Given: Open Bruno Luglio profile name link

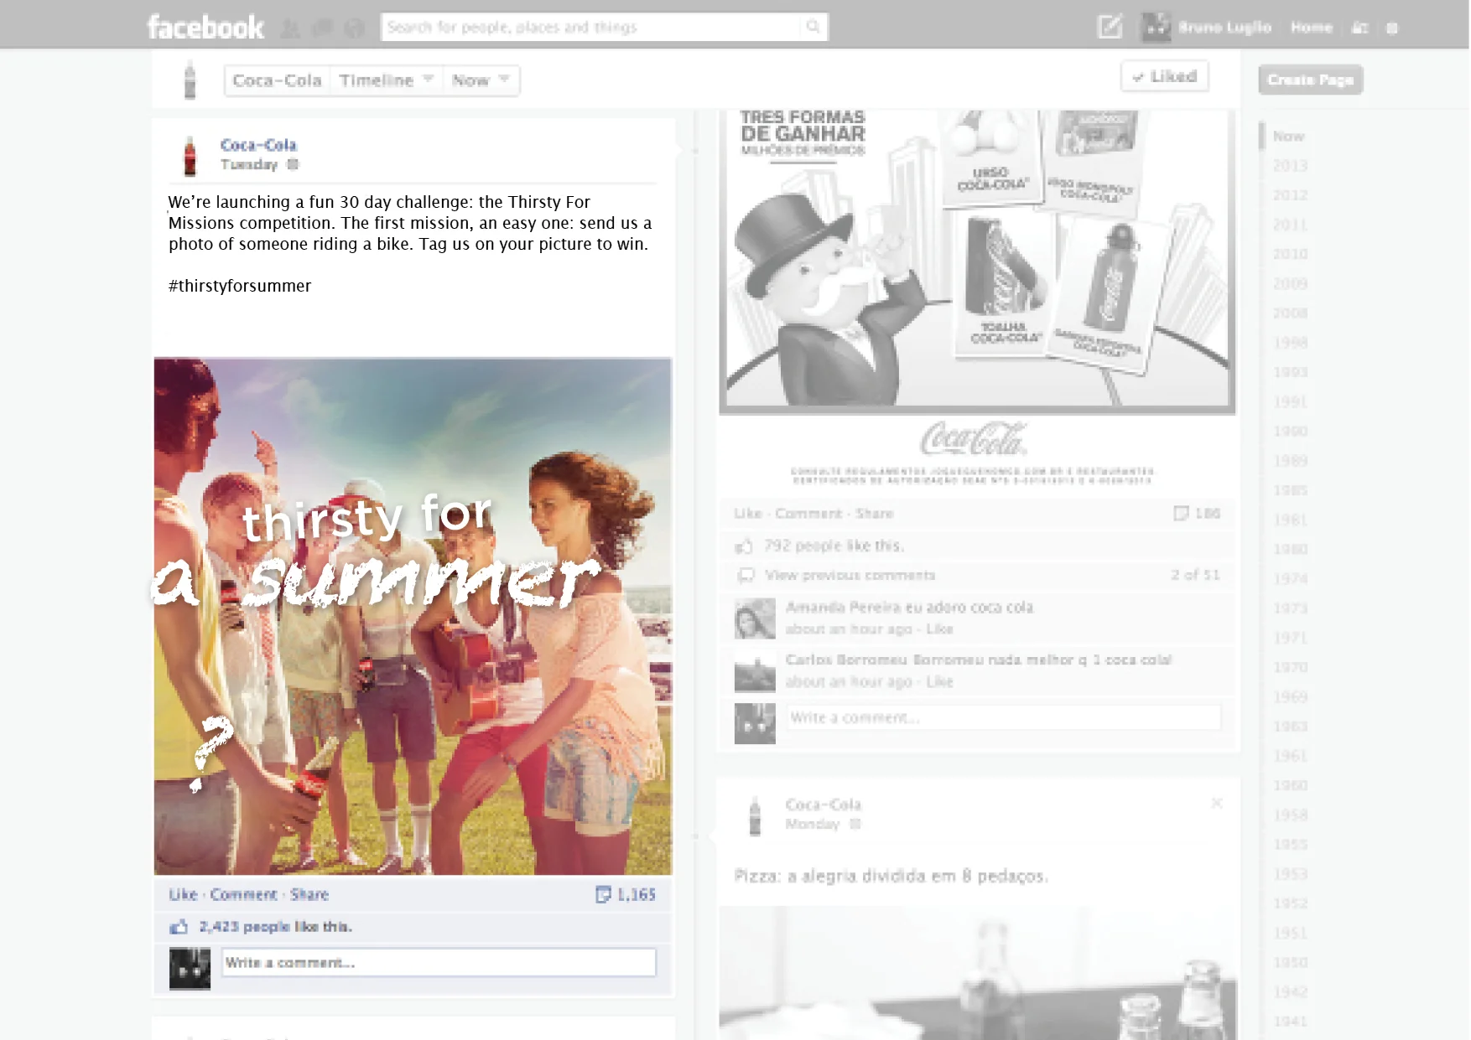Looking at the screenshot, I should coord(1224,28).
